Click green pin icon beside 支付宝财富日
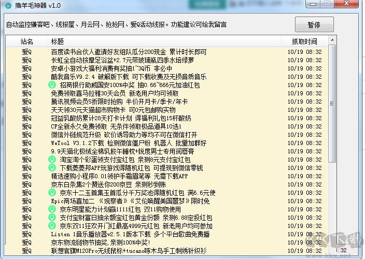365x259 pixels. (x=52, y=218)
